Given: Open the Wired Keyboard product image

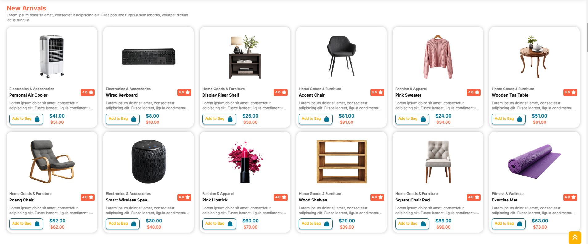Looking at the screenshot, I should (x=148, y=57).
